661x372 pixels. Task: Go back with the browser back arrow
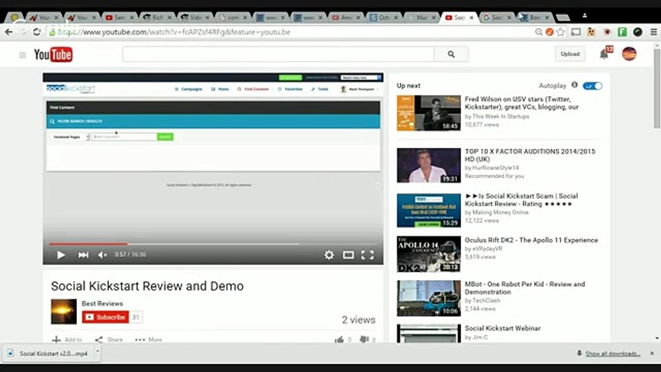[x=8, y=32]
